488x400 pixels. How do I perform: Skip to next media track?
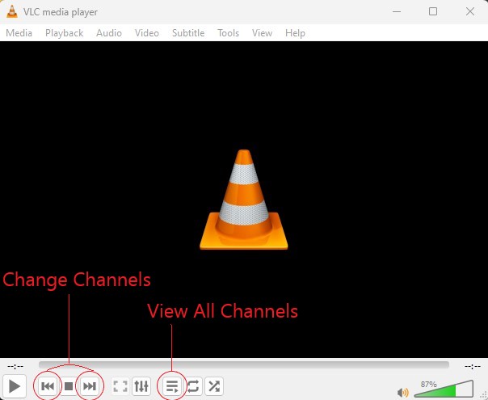pyautogui.click(x=90, y=386)
